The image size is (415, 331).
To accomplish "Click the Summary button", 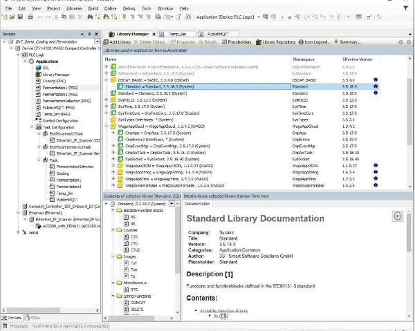I will point(347,42).
